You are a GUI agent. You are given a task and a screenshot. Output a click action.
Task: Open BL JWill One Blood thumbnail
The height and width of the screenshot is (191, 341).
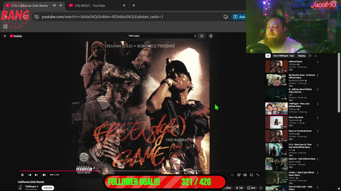276,94
